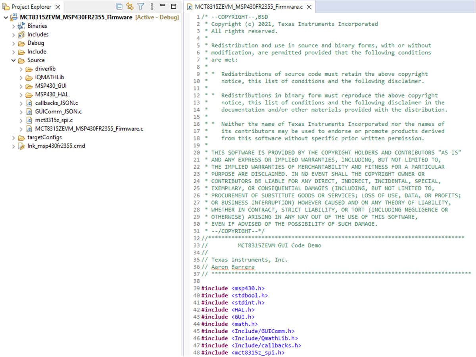
Task: Toggle the Source folder expansion state
Action: (13, 60)
